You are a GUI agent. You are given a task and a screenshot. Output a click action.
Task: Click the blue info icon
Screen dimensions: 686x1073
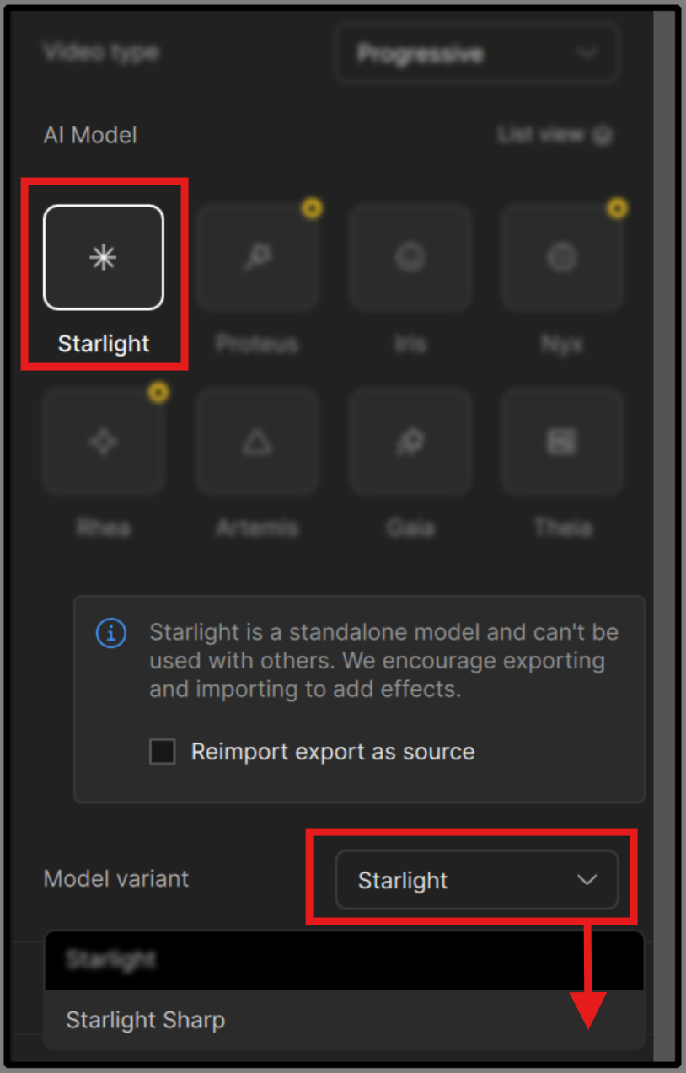(x=111, y=634)
